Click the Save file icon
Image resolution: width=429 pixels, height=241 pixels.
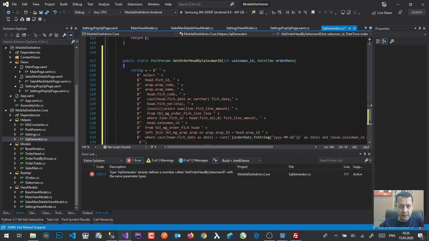coord(41,12)
